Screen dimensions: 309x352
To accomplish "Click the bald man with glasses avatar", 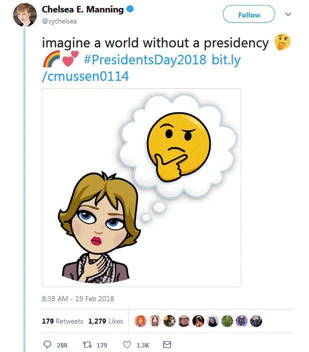I will click(x=184, y=321).
